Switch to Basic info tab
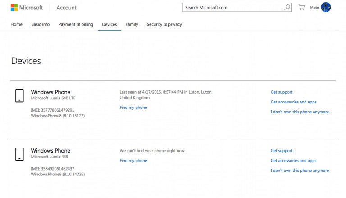 point(41,24)
